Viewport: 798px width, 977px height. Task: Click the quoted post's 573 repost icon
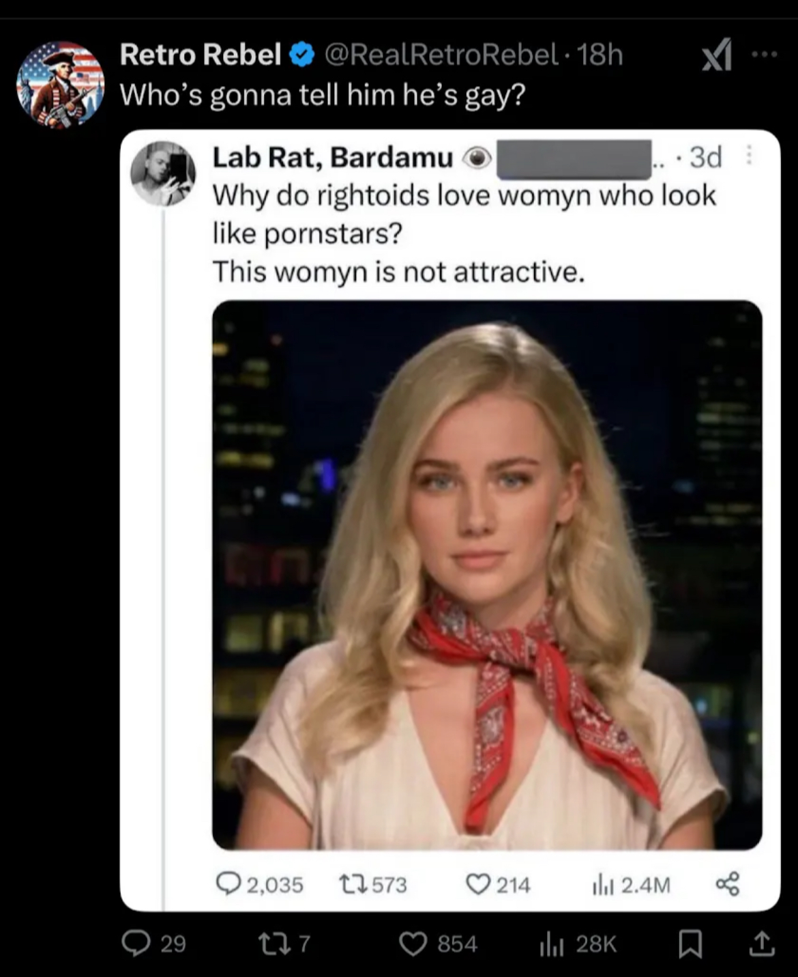click(354, 885)
